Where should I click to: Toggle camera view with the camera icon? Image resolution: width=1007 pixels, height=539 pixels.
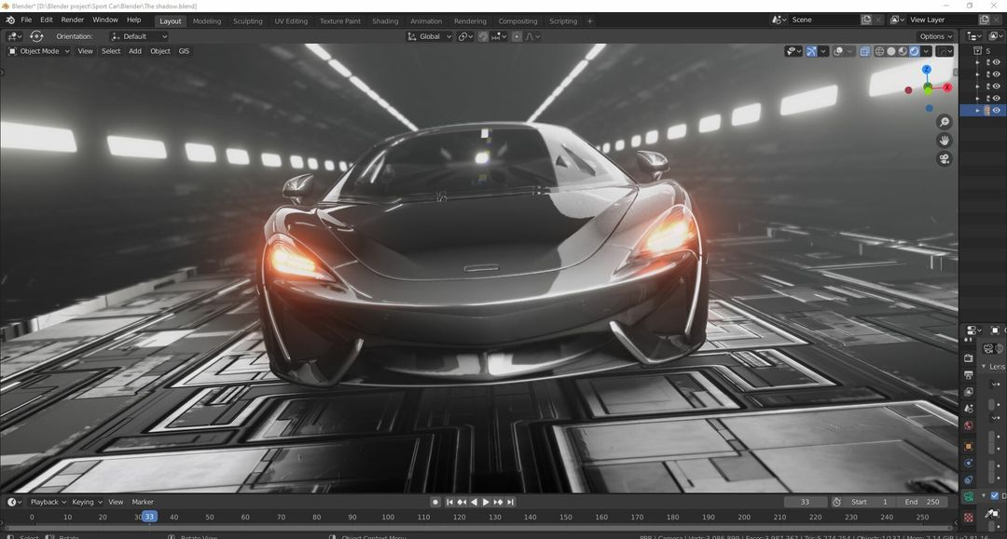point(944,159)
